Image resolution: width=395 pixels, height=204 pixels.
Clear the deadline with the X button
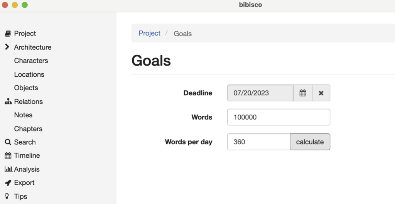click(321, 93)
